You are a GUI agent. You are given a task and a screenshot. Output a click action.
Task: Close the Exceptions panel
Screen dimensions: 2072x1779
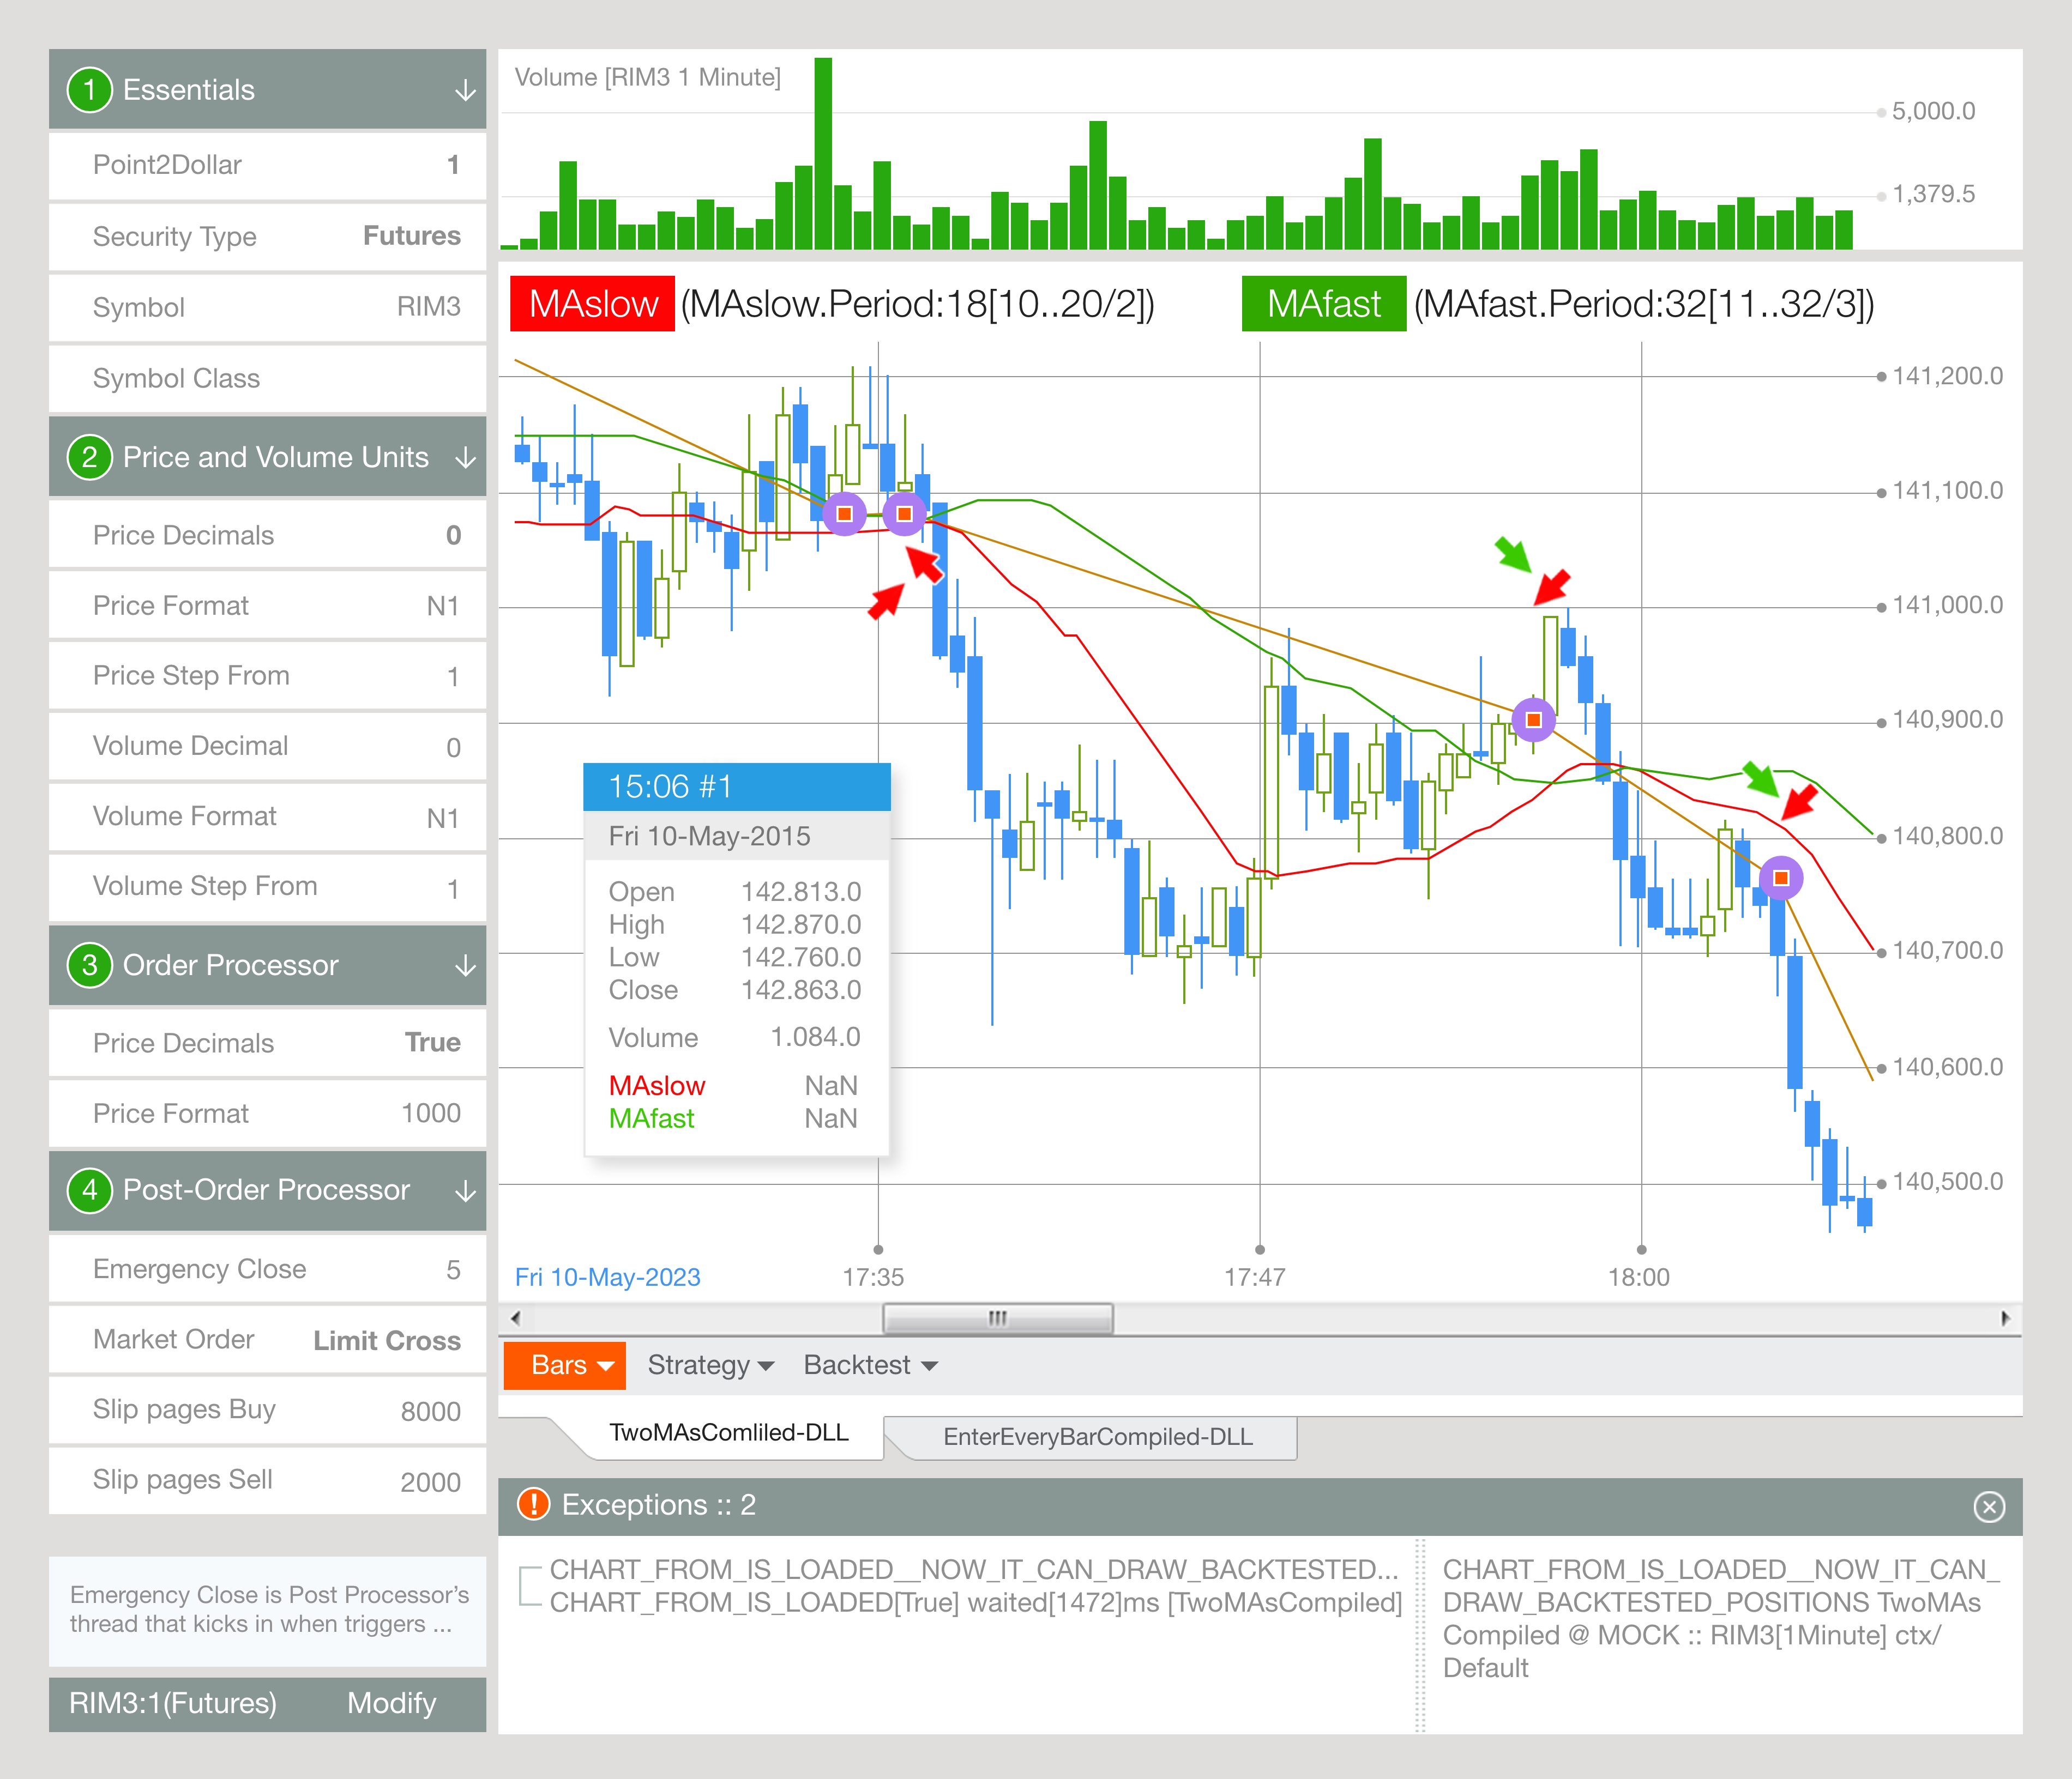[1989, 1506]
